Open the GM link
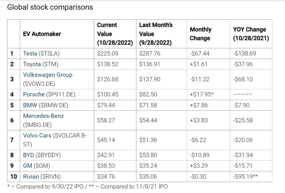Screen dimensions: 285x193 tap(28, 166)
